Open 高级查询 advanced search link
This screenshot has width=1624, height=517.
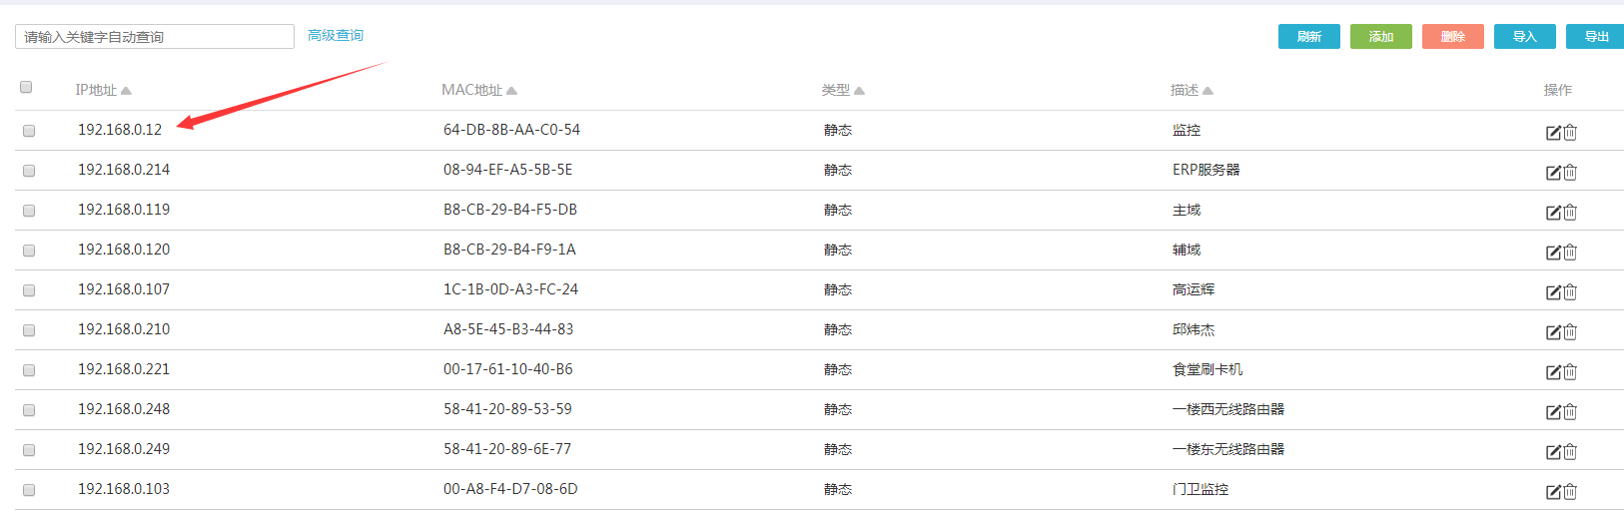click(x=336, y=36)
